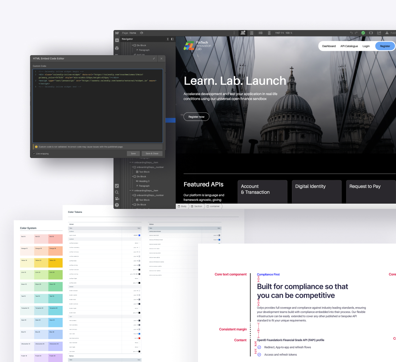Open the Add elements plus panel
The image size is (396, 362).
click(x=117, y=40)
